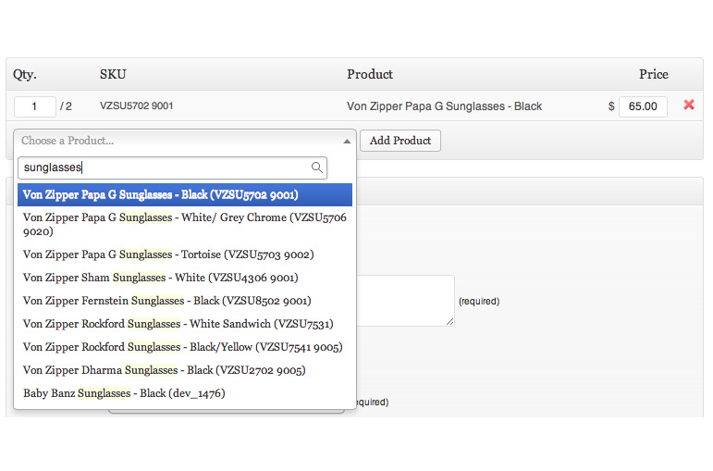The width and height of the screenshot is (713, 471).
Task: Click the dollar sign before the price
Action: [x=611, y=106]
